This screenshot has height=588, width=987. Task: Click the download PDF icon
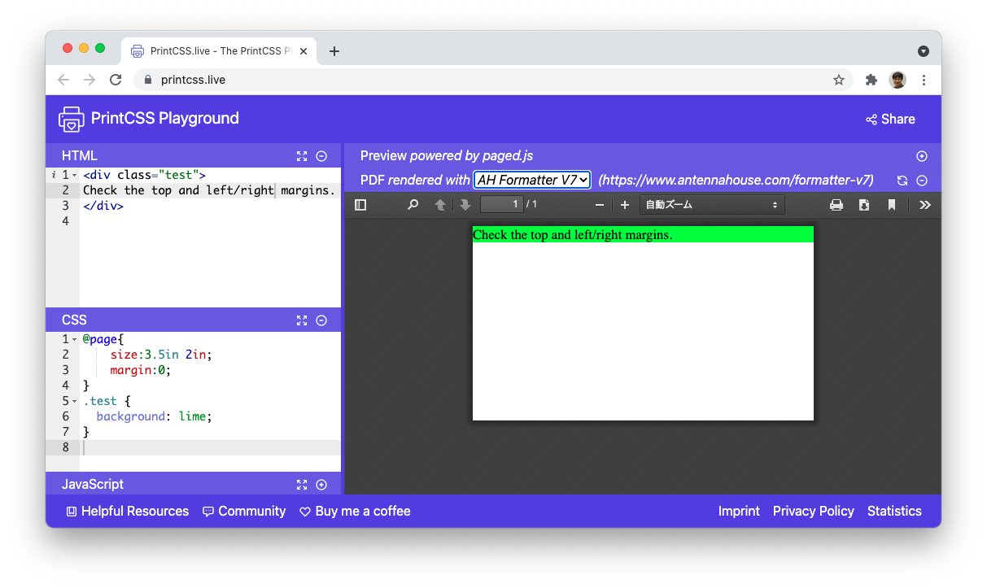click(864, 204)
